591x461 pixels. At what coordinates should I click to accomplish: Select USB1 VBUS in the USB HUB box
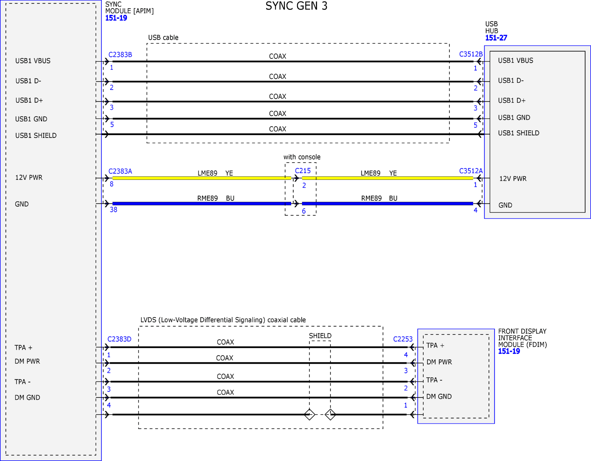coord(516,60)
